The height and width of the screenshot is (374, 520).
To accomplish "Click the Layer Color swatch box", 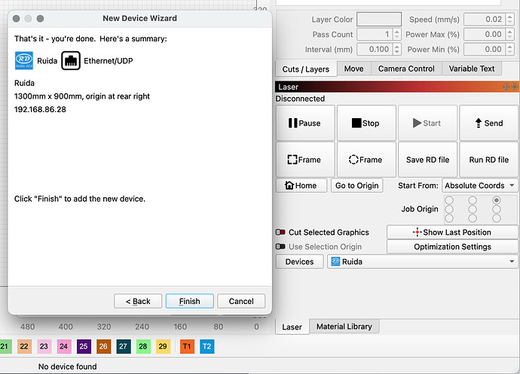I will pos(379,20).
